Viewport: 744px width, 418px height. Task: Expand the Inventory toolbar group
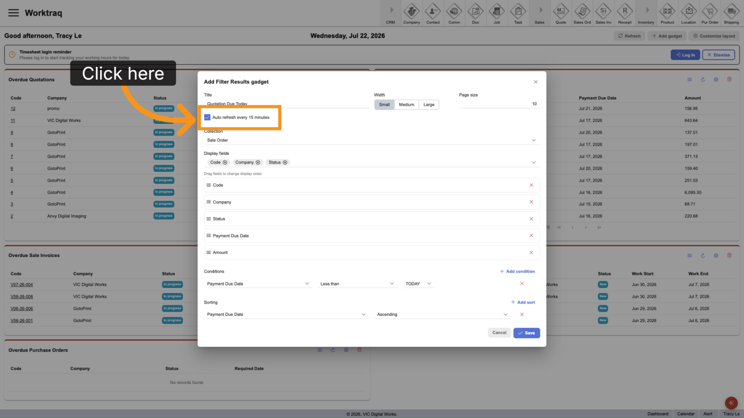646,13
